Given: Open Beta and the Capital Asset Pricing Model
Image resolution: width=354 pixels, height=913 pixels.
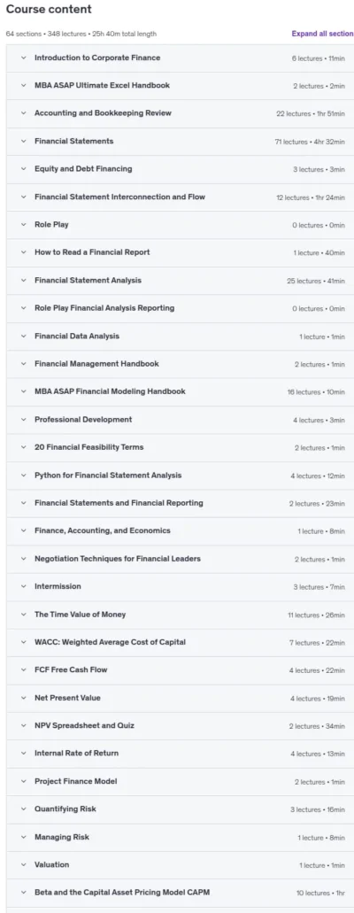Looking at the screenshot, I should 180,893.
